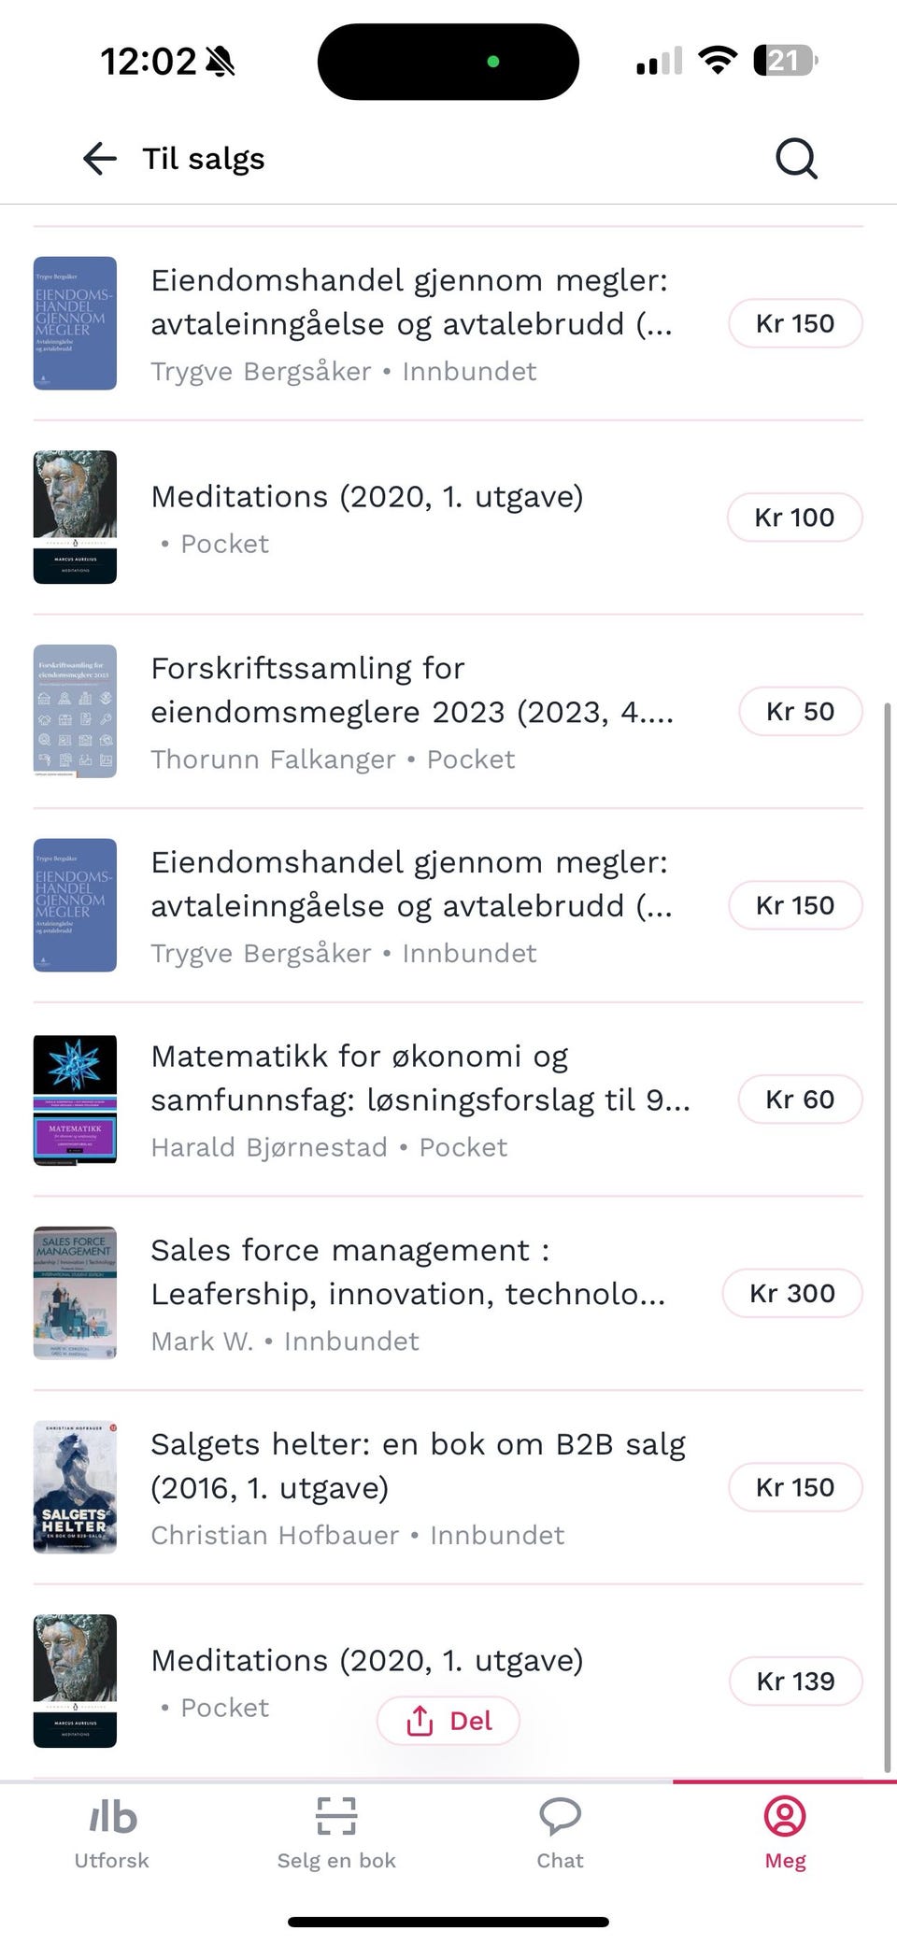Open Salgets helter book cover thumbnail
This screenshot has width=897, height=1944.
pos(75,1487)
